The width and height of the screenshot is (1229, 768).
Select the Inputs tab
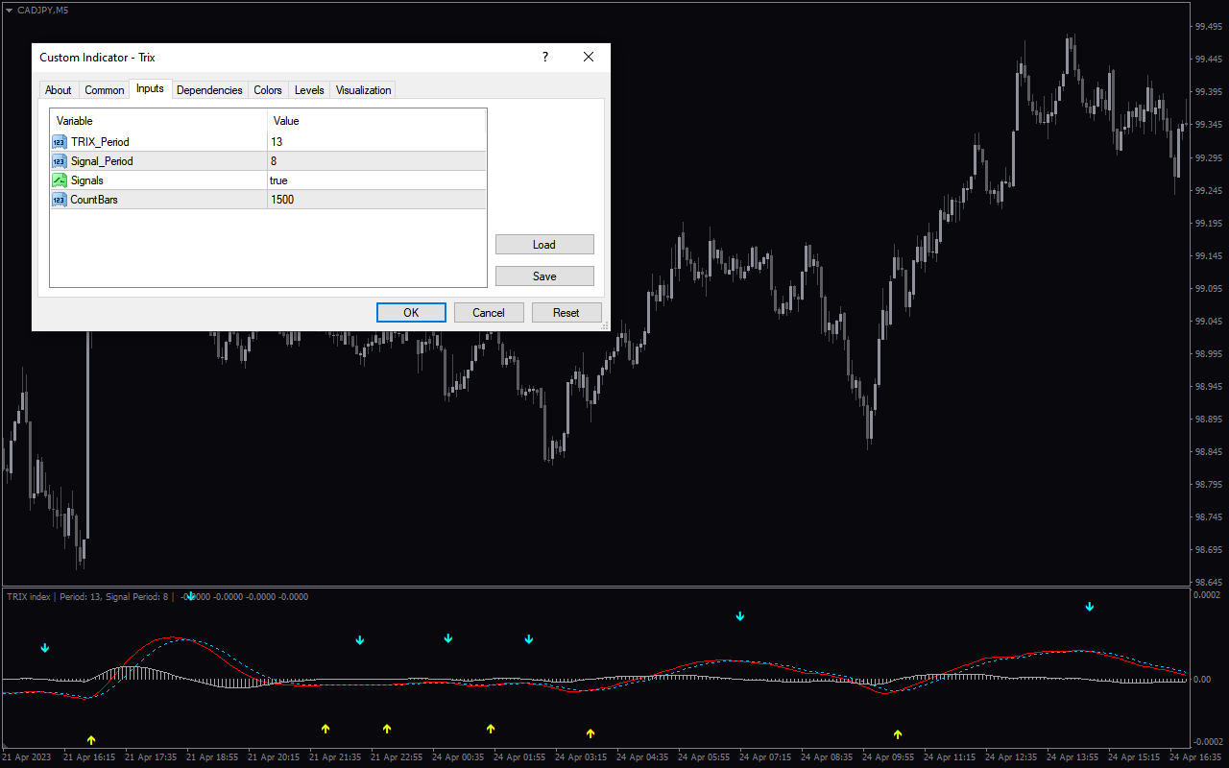[x=150, y=88]
